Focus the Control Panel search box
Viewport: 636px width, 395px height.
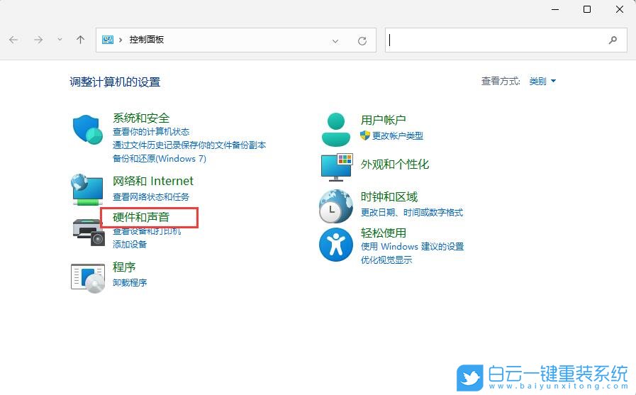tap(506, 40)
